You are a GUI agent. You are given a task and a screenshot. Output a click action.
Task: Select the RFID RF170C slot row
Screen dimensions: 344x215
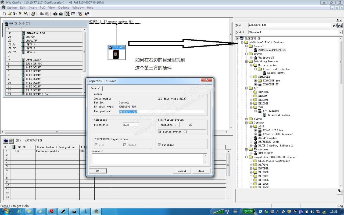pos(52,64)
